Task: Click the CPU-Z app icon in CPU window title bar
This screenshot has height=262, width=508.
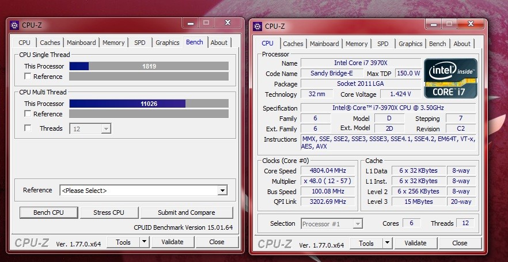Action: 257,26
